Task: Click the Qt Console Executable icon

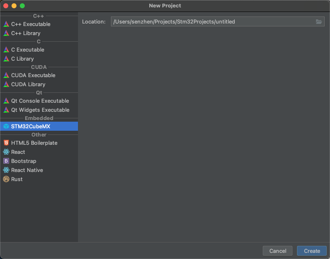Action: [6, 101]
